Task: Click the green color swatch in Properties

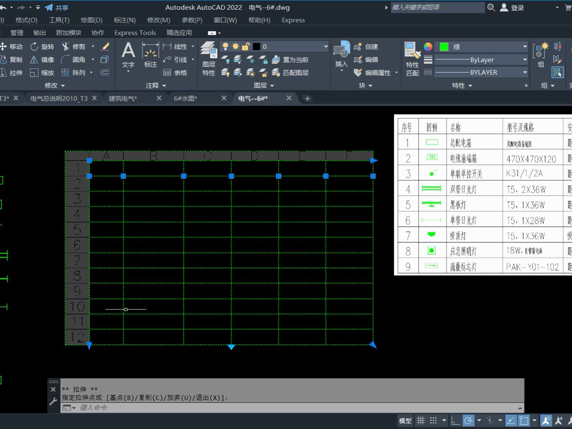Action: [x=444, y=47]
